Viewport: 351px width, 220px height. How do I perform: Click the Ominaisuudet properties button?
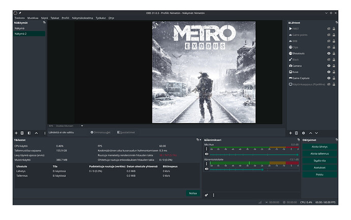101,133
